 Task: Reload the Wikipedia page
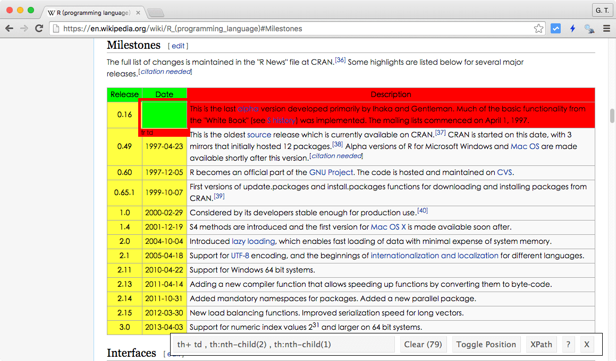[39, 29]
